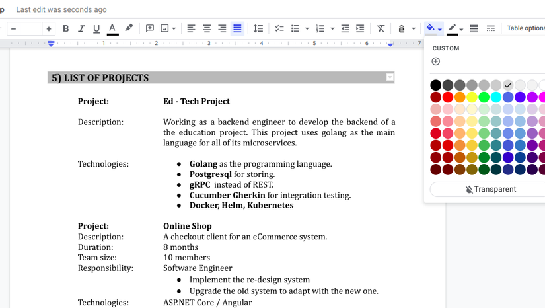Expand the insert image dropdown arrow
The width and height of the screenshot is (545, 308).
[x=174, y=28]
